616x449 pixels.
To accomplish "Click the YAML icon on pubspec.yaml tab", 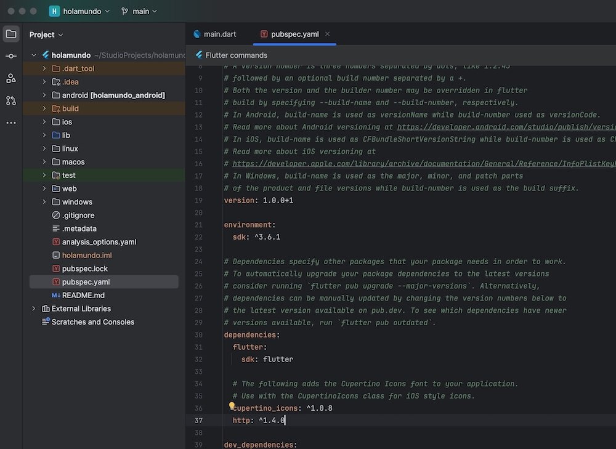I will (264, 34).
